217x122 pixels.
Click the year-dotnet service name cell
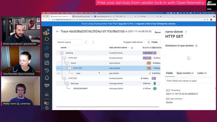(x=114, y=73)
